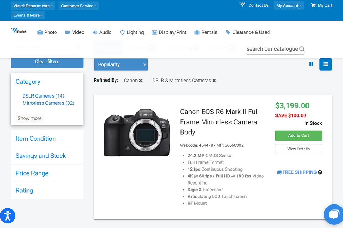Filter by DSLR Cameras (14)

pos(43,96)
